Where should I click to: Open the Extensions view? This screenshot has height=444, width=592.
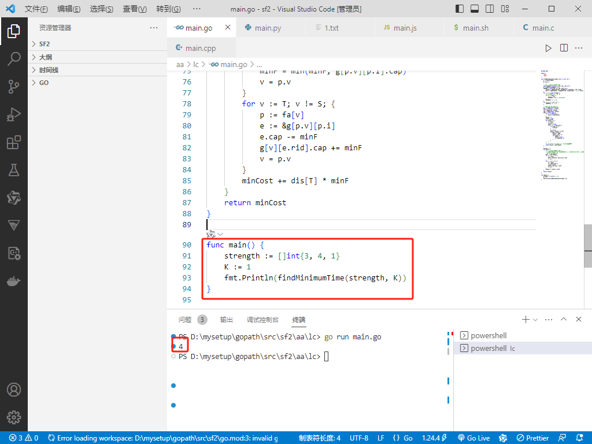pos(14,142)
